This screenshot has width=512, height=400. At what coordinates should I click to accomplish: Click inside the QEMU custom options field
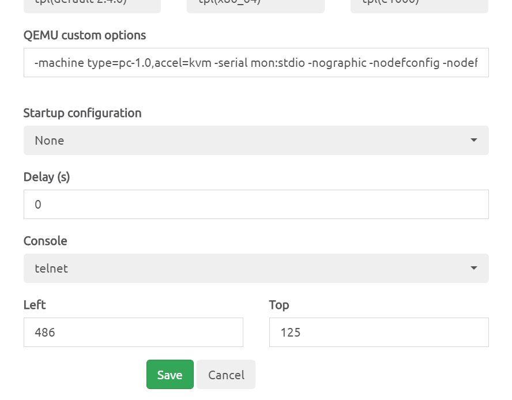255,62
